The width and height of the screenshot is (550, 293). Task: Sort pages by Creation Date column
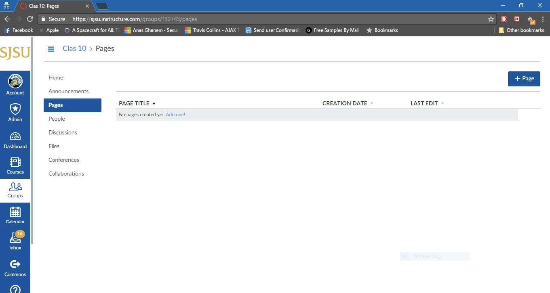(345, 103)
